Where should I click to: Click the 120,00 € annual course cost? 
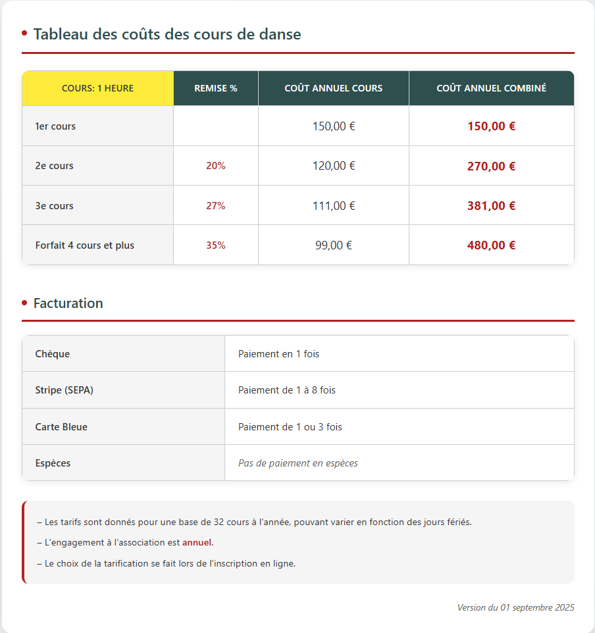[x=334, y=166]
